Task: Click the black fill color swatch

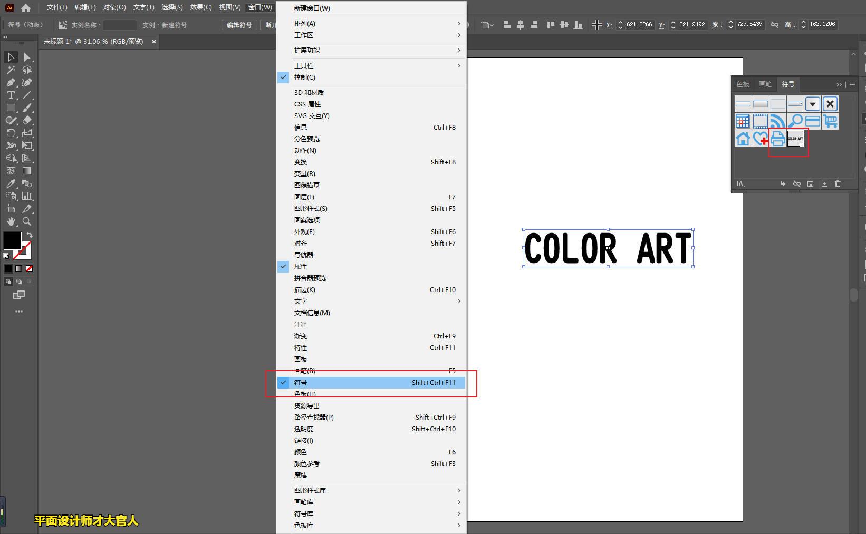Action: point(12,240)
